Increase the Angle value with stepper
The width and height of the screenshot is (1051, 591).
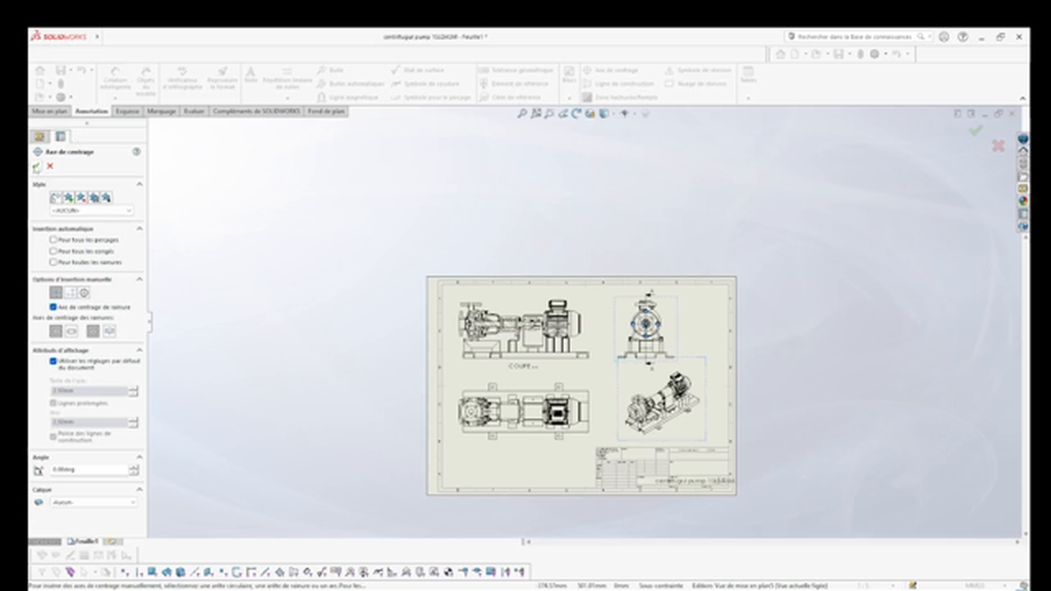(133, 467)
